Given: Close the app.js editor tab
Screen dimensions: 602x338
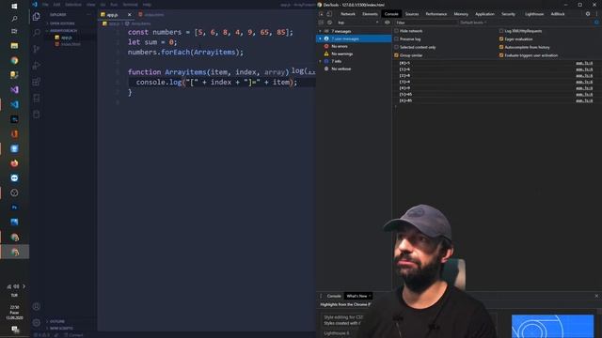Looking at the screenshot, I should coord(130,15).
